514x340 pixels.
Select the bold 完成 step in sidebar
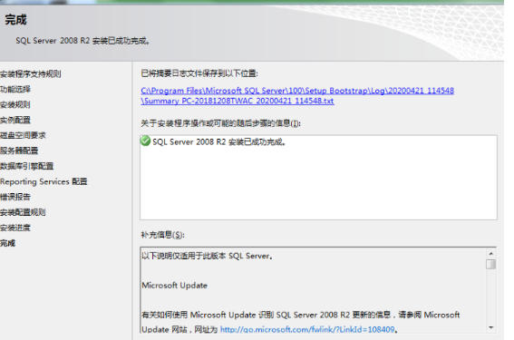tap(7, 243)
